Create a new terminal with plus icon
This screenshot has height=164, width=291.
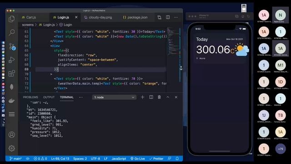[142, 97]
